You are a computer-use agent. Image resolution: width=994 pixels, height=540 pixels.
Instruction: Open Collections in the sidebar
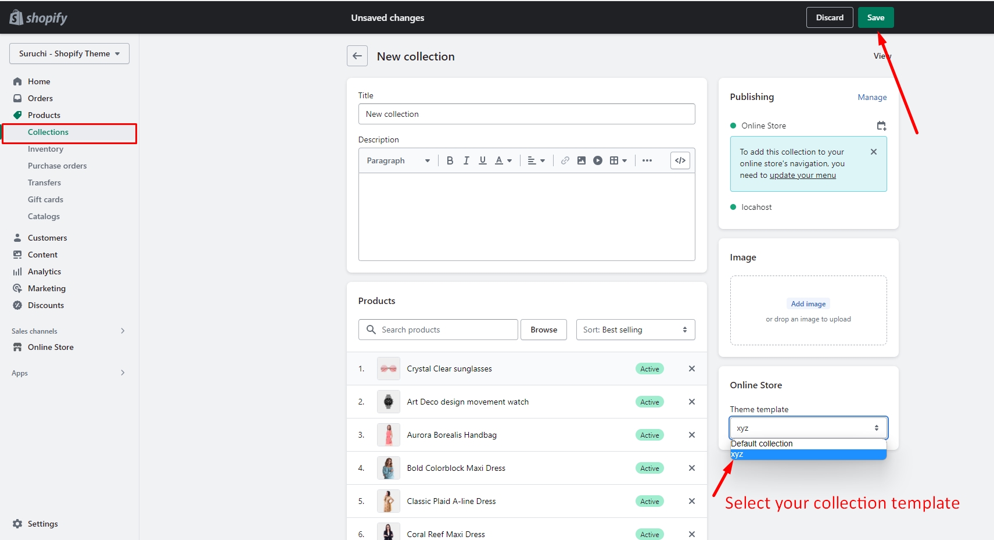(x=48, y=133)
